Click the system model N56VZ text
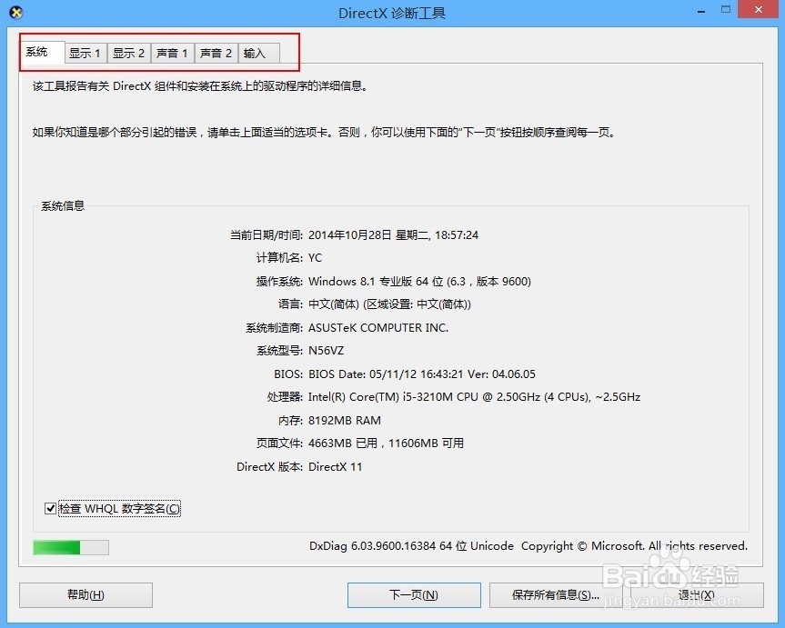Viewport: 785px width, 628px height. tap(326, 351)
